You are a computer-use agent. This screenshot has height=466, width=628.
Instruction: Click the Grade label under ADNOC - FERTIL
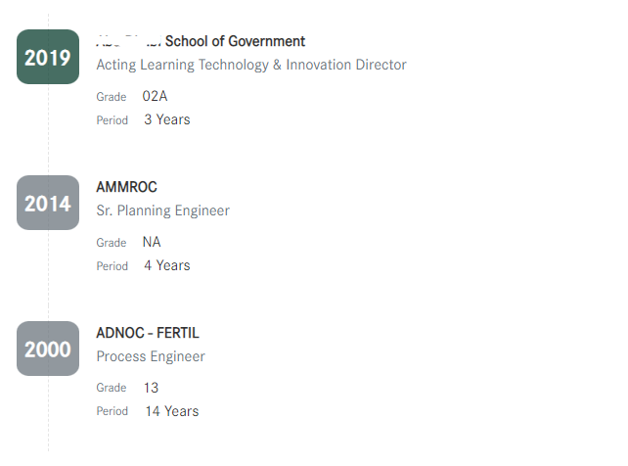112,388
